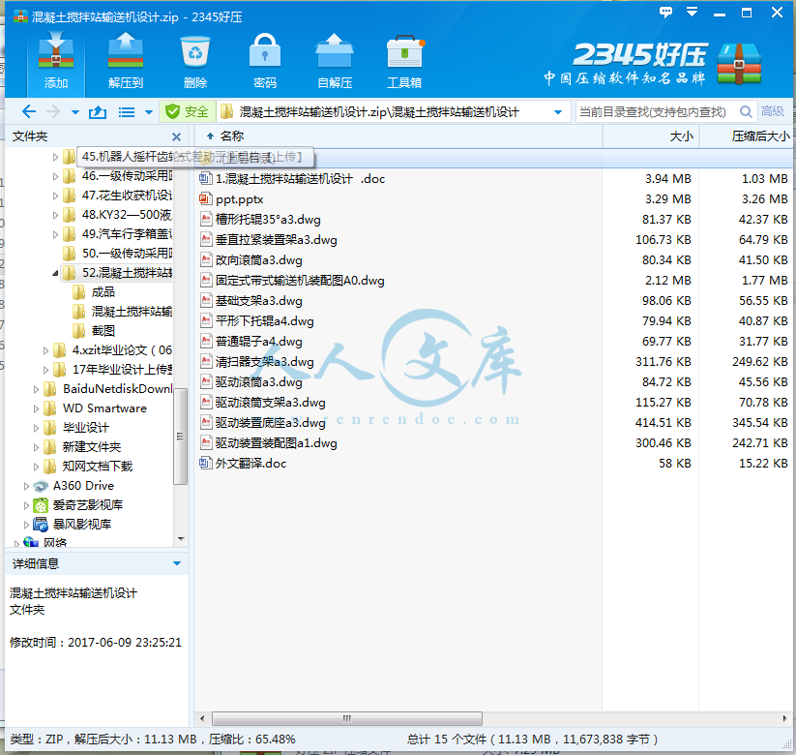Viewport: 796px width, 755px height.
Task: Sort by the 压缩后大小 column header
Action: 760,136
